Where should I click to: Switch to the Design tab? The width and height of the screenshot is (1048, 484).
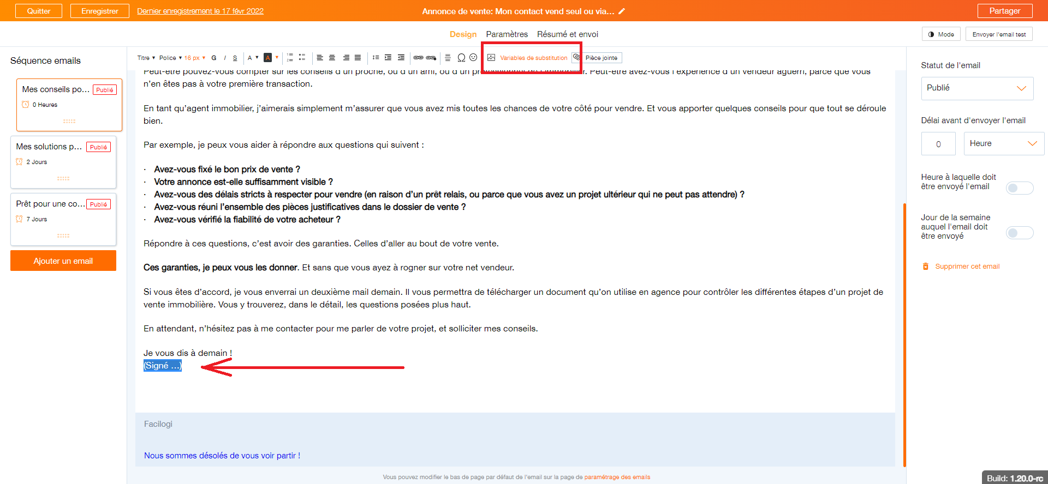click(x=463, y=34)
